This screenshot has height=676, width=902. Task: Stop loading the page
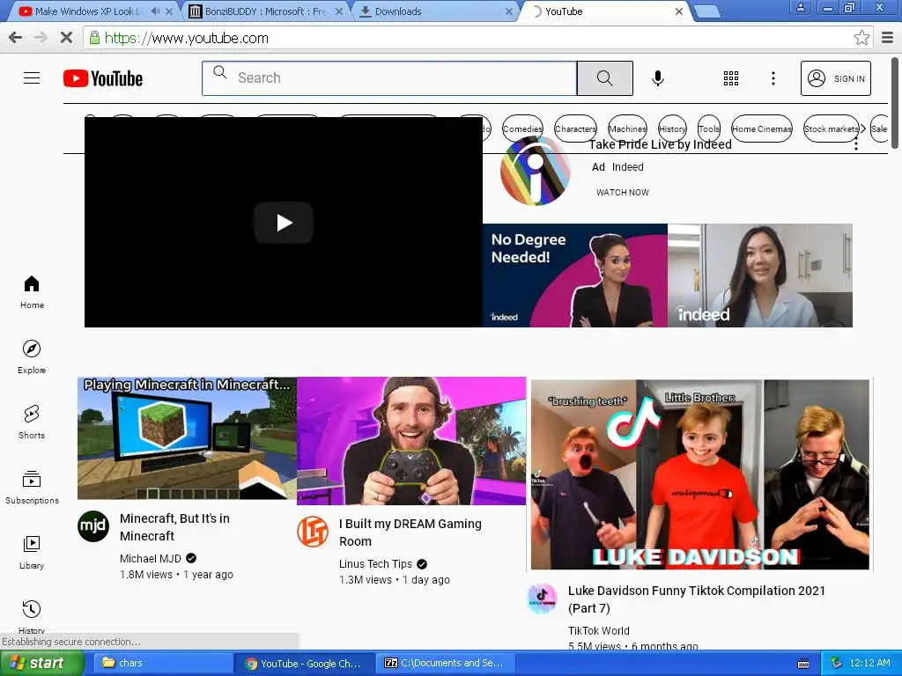click(66, 38)
